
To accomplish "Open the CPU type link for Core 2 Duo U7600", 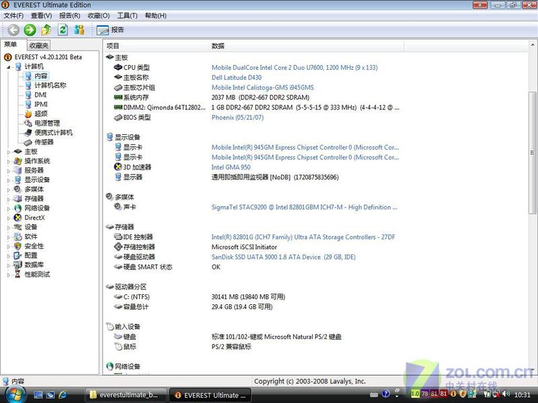I will pyautogui.click(x=295, y=68).
